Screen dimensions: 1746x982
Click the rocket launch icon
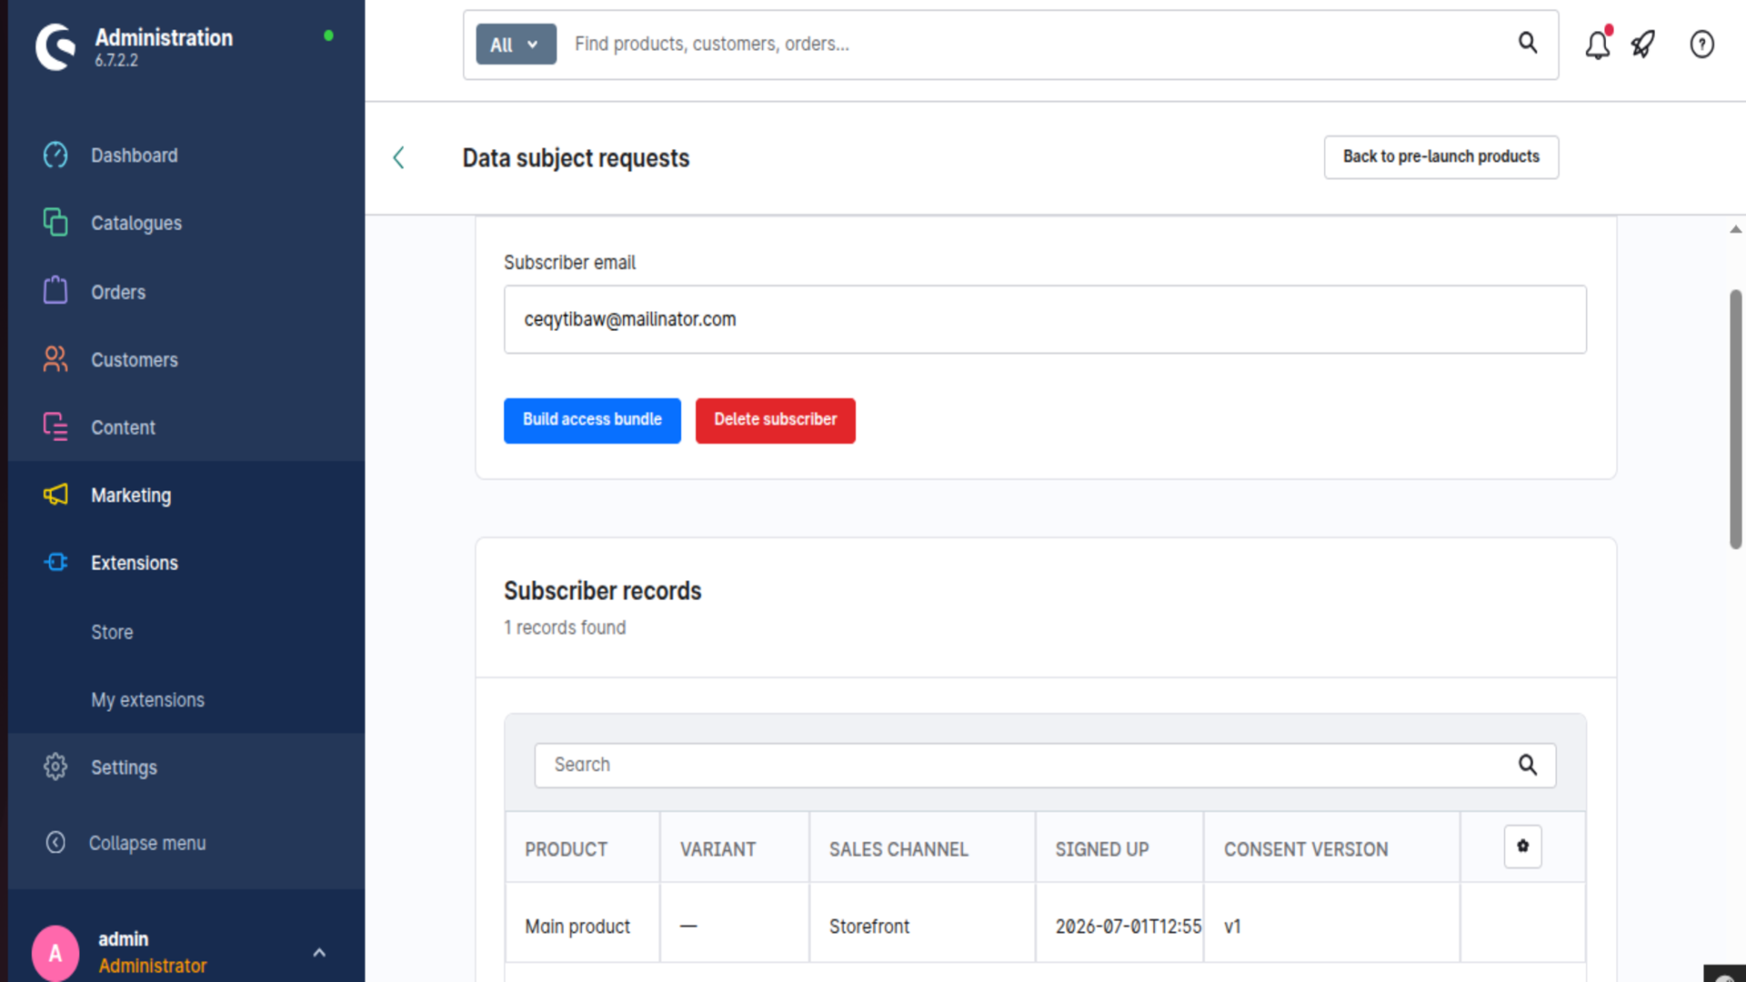click(x=1643, y=44)
